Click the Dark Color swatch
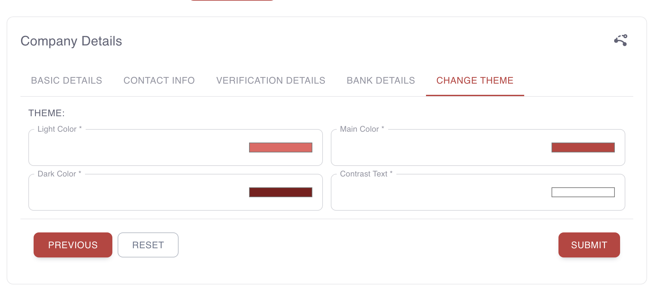Screen dimensions: 655x293 tap(280, 192)
